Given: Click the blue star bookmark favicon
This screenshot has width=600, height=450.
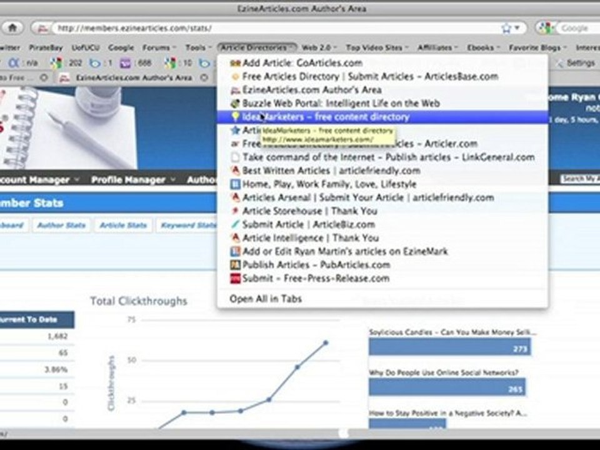Looking at the screenshot, I should coord(236,130).
